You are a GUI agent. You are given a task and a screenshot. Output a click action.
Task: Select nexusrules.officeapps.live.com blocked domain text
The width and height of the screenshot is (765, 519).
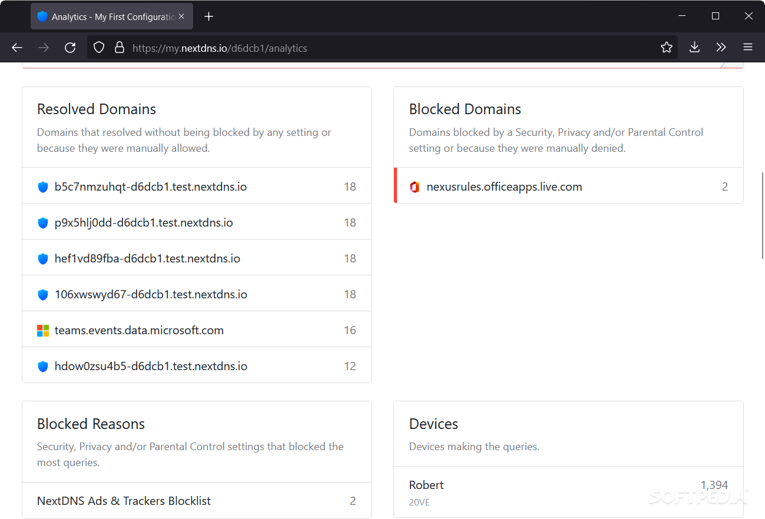505,187
